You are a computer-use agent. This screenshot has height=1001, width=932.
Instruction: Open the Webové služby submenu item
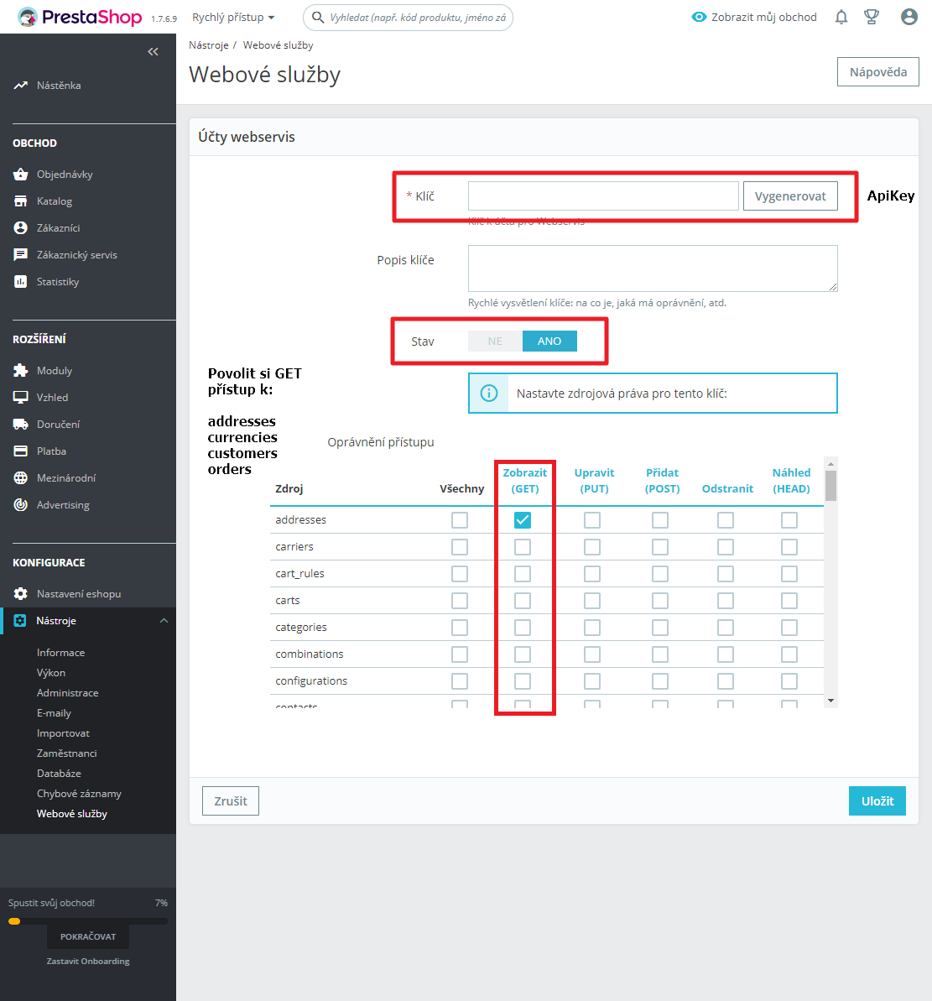(72, 813)
